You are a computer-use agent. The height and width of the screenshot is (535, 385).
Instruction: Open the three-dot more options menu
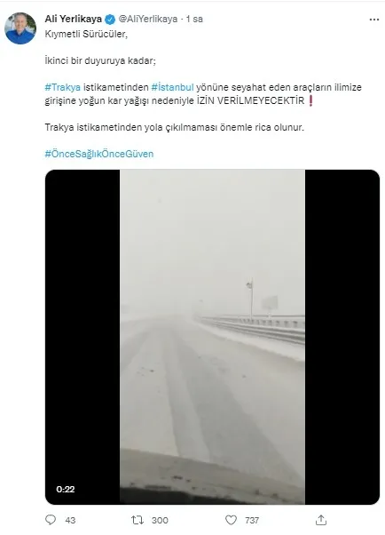point(374,20)
